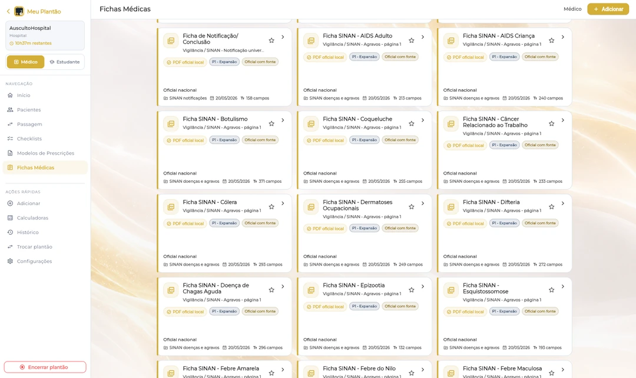Open Coqueluche card via its chevron
Viewport: 636px width, 378px height.
[x=423, y=120]
